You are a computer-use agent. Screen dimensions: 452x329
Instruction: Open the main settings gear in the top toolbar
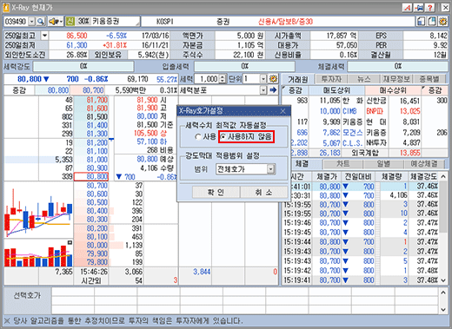(442, 21)
